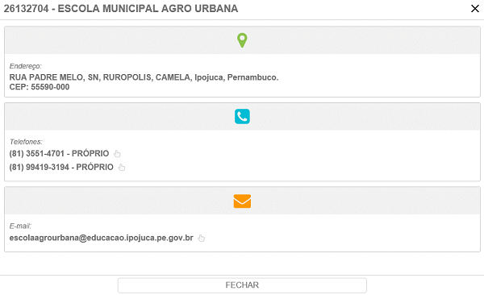The image size is (484, 295).
Task: Select the (81) 3551-4701 phone number
Action: point(37,153)
